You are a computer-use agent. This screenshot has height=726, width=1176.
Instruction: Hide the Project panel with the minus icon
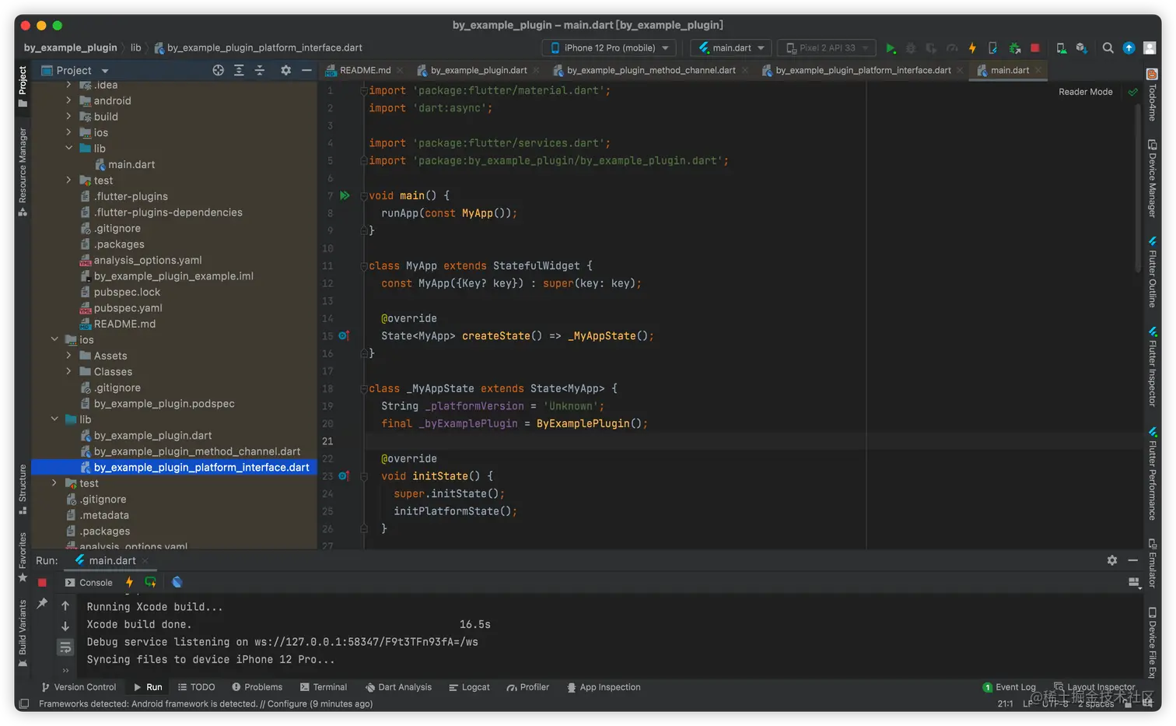click(306, 70)
